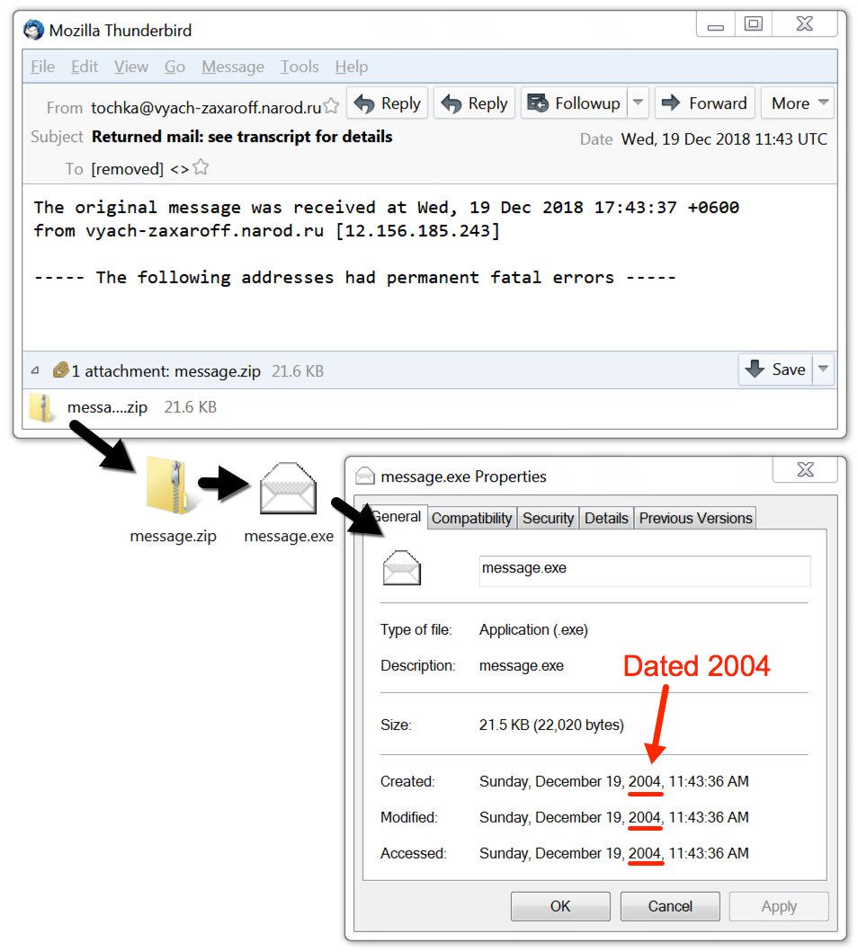Click the message.exe filename field in Properties
This screenshot has width=858, height=952.
pos(644,571)
